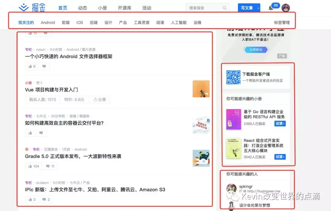This screenshot has width=331, height=211.
Task: Select the 产品 category tab
Action: pos(123,23)
